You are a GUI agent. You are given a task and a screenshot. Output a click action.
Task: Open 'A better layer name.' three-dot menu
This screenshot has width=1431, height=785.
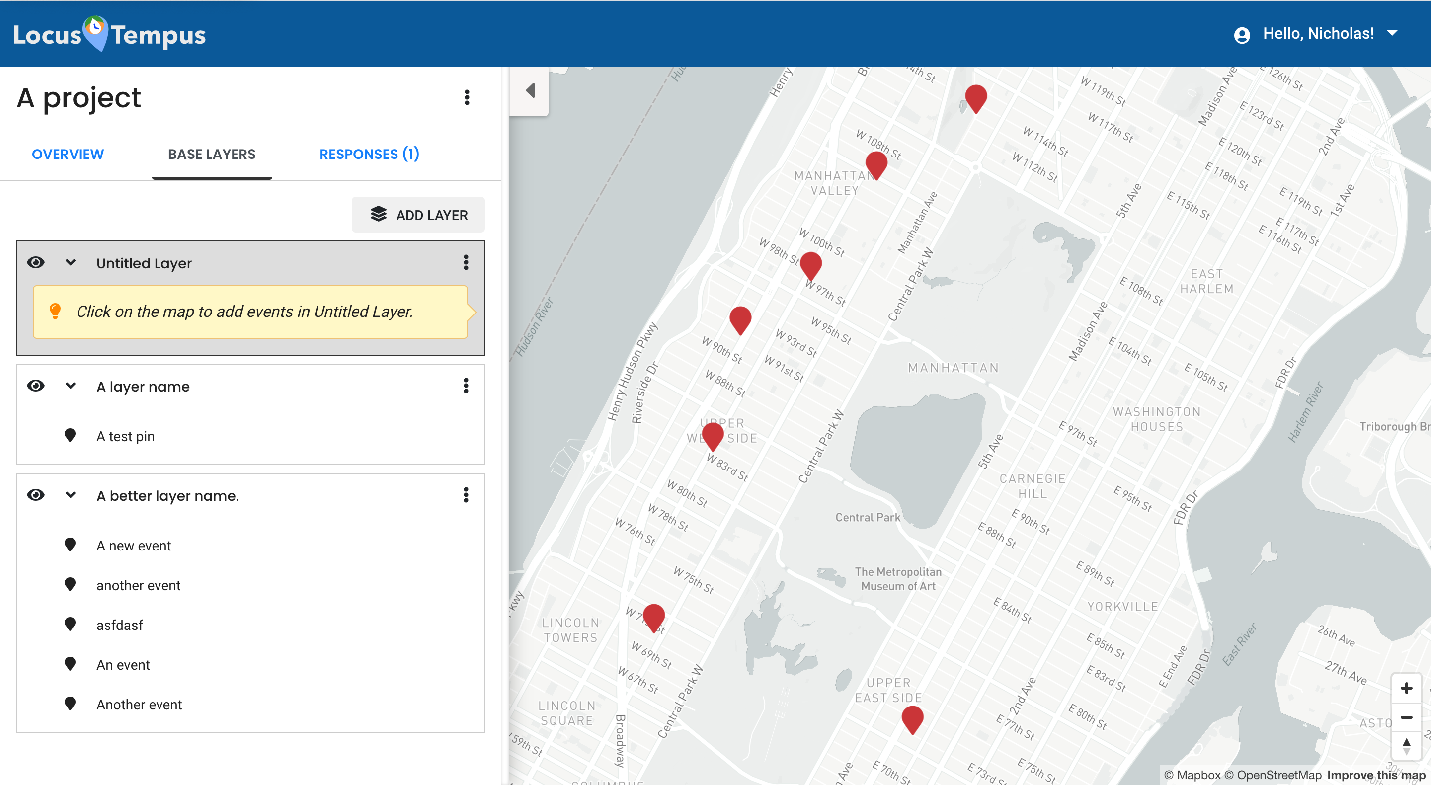point(466,495)
